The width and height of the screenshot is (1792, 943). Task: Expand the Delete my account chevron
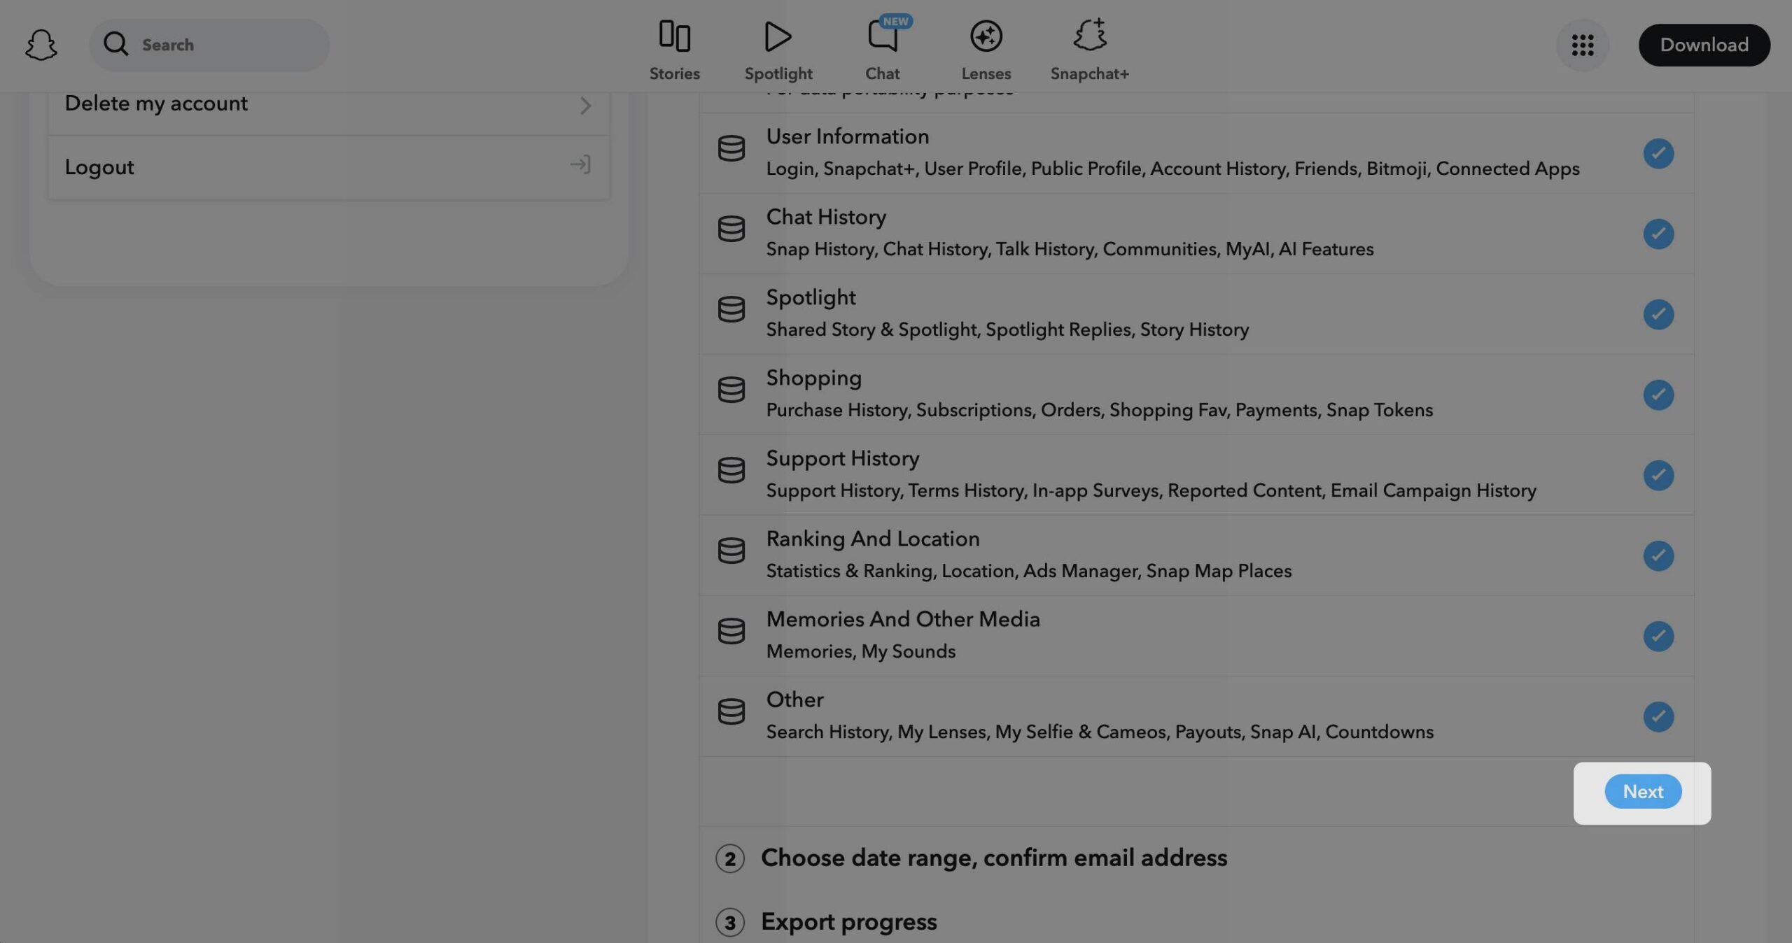pyautogui.click(x=586, y=106)
